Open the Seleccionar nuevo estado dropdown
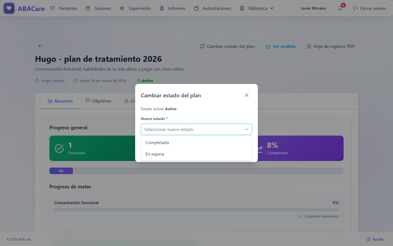 pos(196,129)
